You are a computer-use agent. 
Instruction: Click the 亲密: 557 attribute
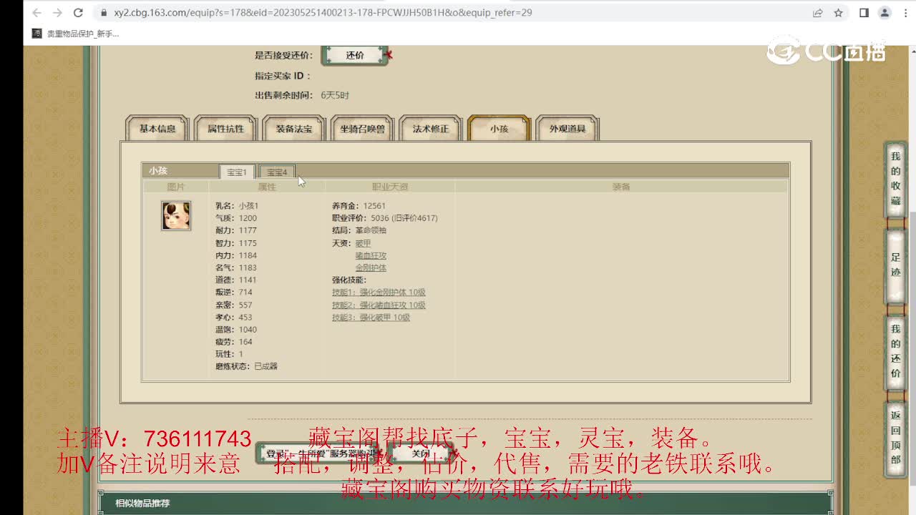coord(234,305)
